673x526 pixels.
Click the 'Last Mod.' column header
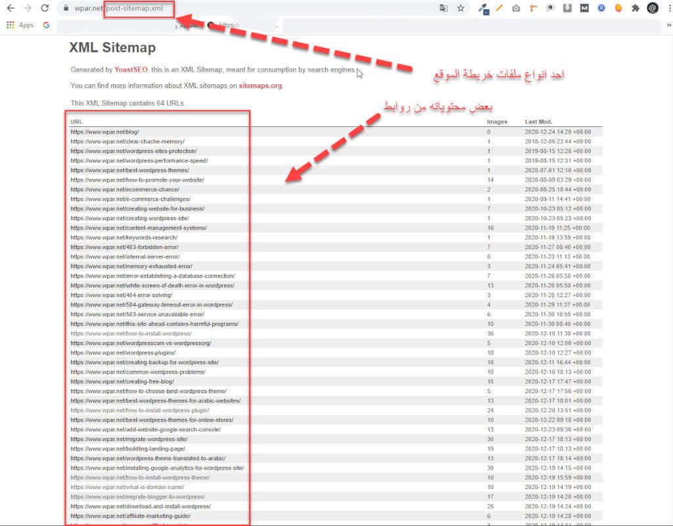pos(538,122)
